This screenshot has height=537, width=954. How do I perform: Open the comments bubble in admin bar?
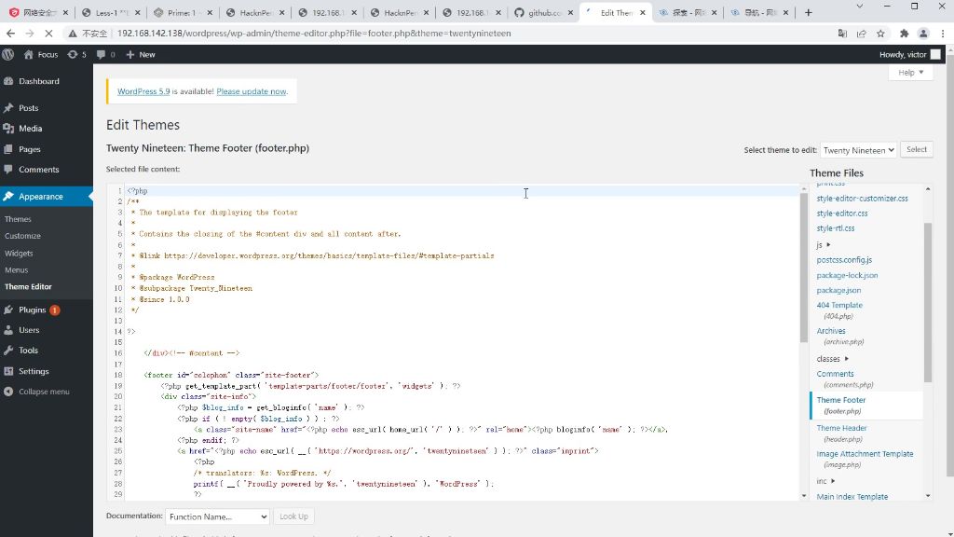(x=105, y=54)
